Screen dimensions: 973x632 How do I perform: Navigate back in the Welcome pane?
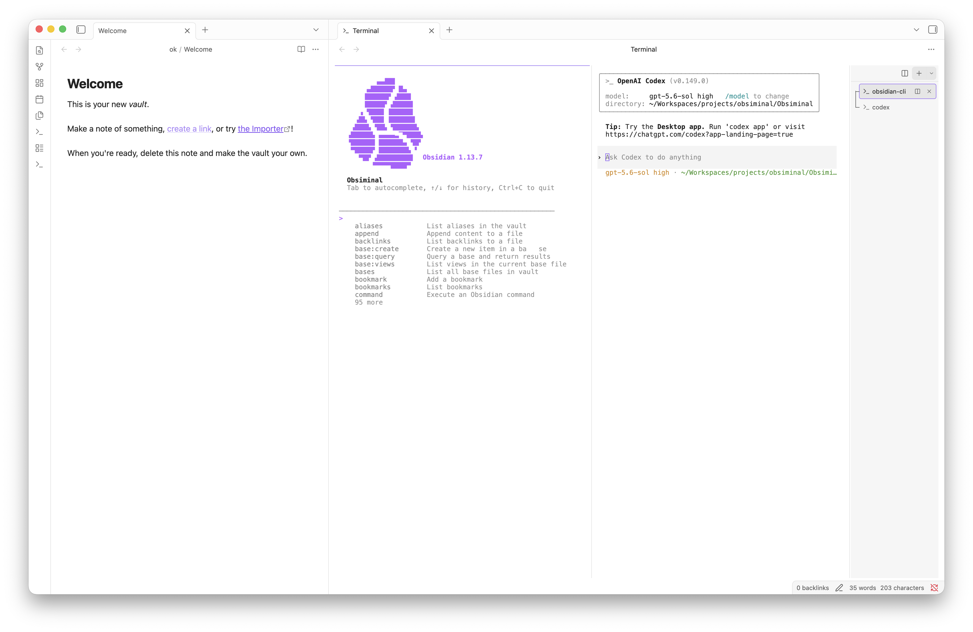point(64,49)
